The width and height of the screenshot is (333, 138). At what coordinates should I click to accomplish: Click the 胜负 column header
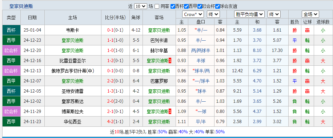(x=294, y=22)
